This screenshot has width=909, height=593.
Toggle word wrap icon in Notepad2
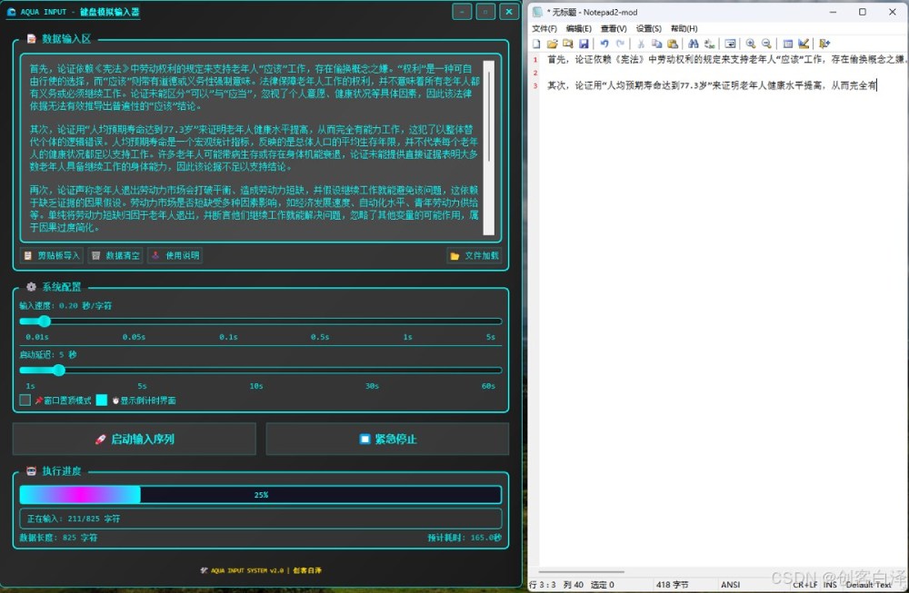click(x=730, y=44)
